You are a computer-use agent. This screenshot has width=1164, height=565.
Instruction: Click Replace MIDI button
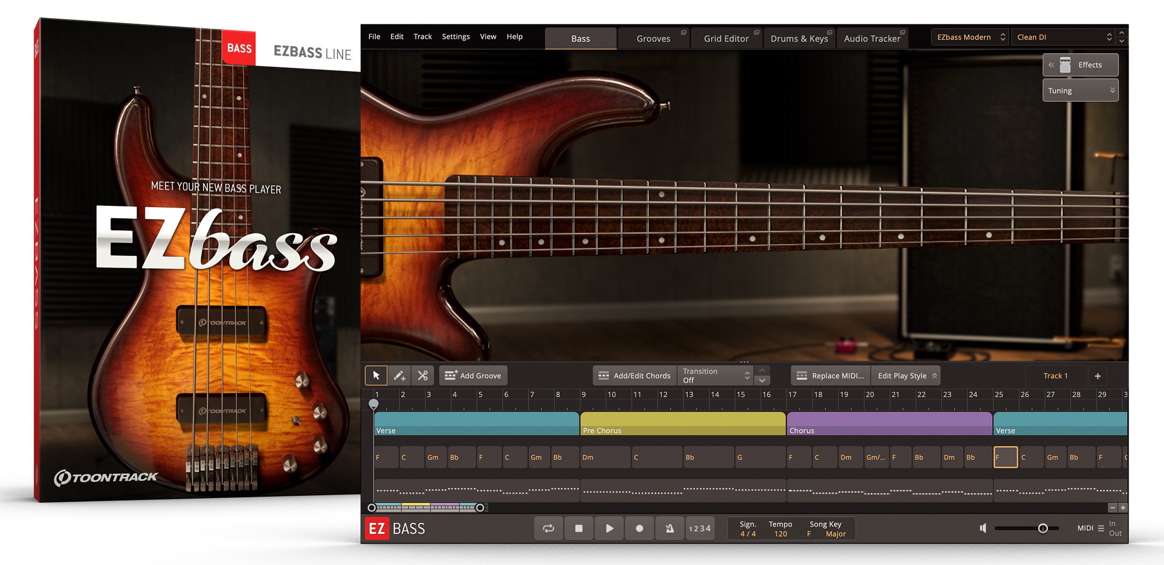[x=831, y=375]
